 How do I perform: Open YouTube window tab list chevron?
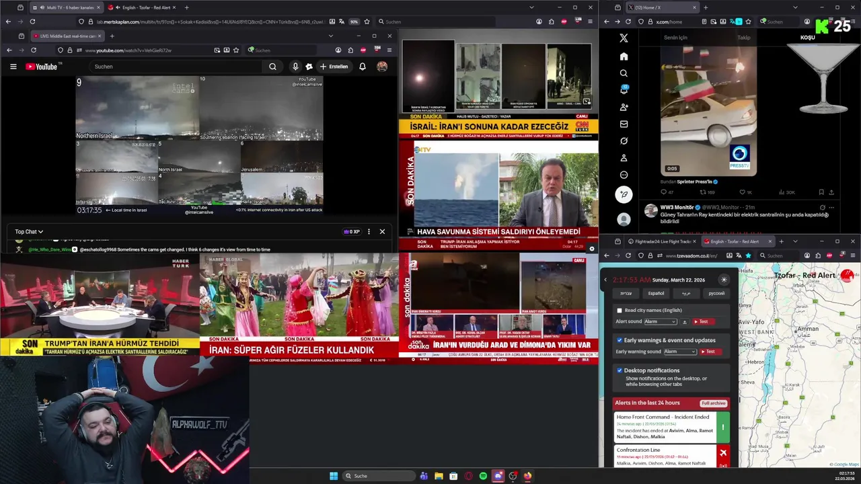(x=330, y=36)
